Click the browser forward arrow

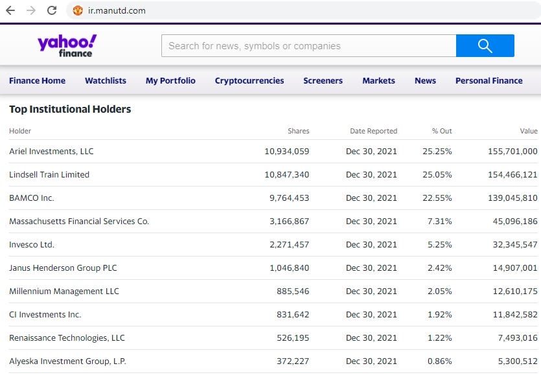pos(31,10)
